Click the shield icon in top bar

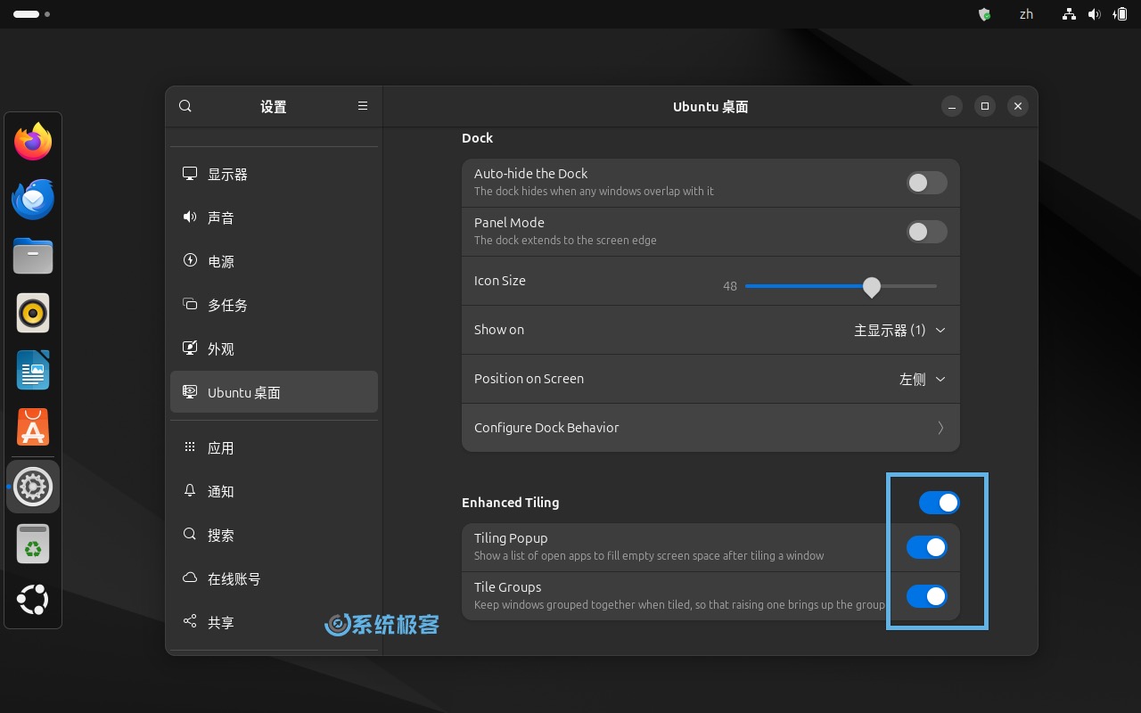pos(985,14)
